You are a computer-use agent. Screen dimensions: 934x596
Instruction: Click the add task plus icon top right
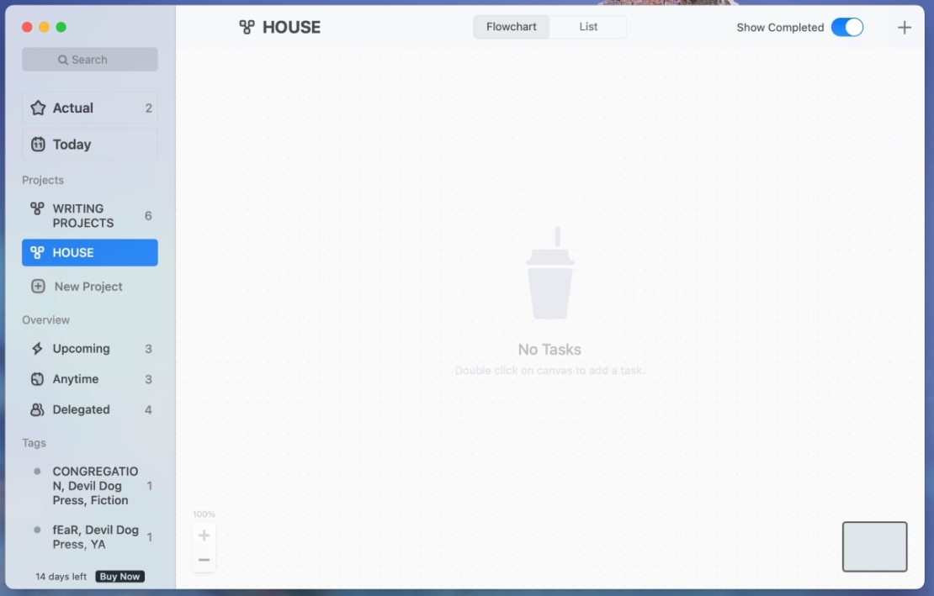point(905,27)
